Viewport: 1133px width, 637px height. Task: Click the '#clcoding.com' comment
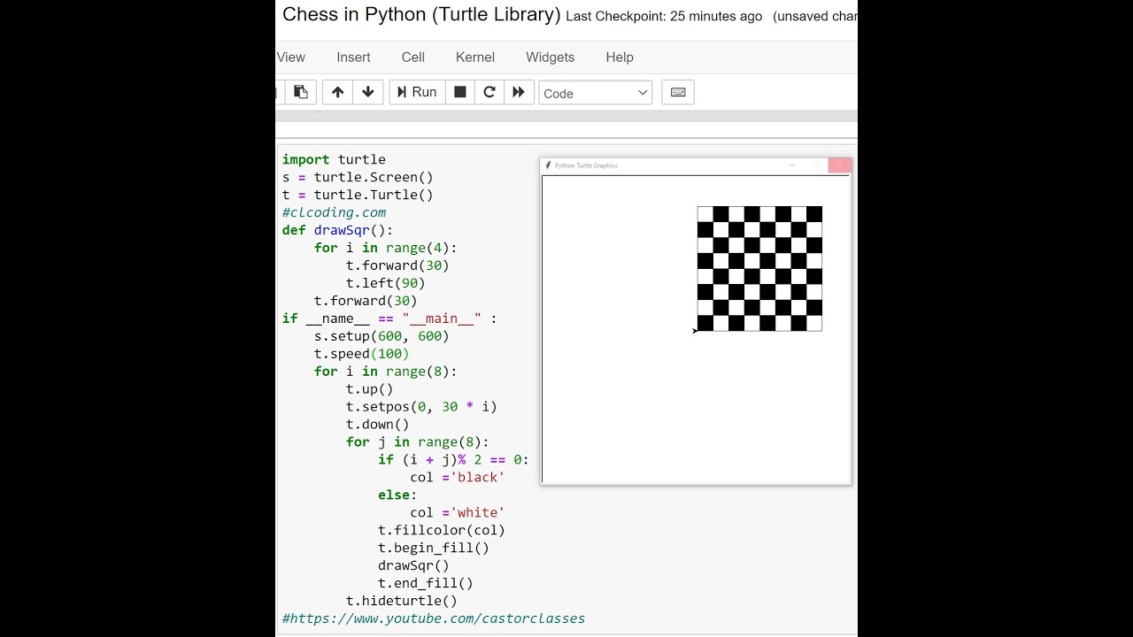pyautogui.click(x=334, y=212)
